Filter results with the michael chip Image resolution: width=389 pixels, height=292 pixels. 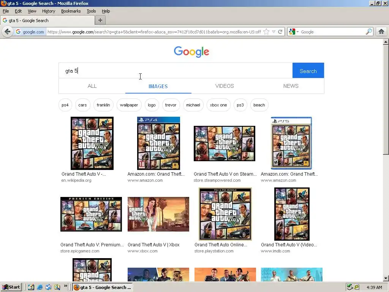tap(193, 105)
